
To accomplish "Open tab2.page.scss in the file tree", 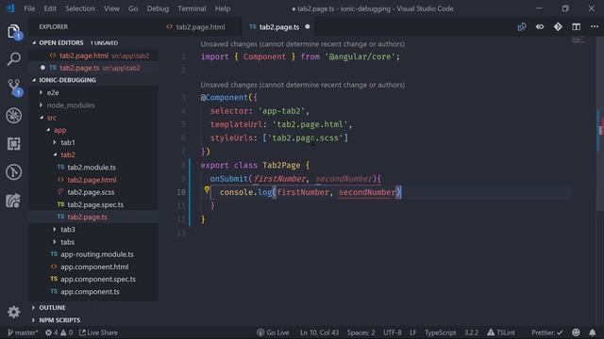I will (x=91, y=192).
